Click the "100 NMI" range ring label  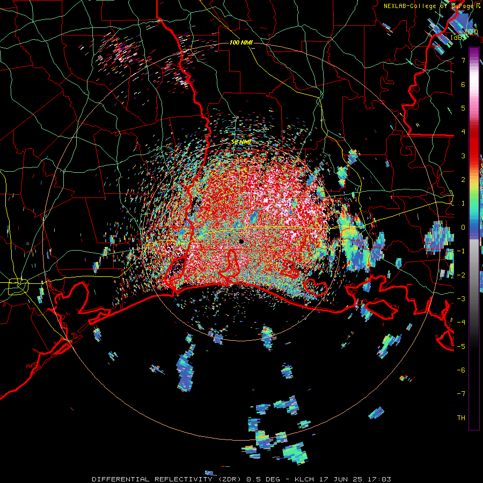[x=241, y=42]
